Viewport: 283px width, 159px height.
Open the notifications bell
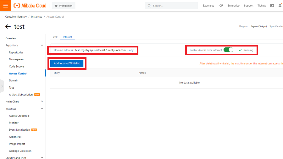(280, 6)
